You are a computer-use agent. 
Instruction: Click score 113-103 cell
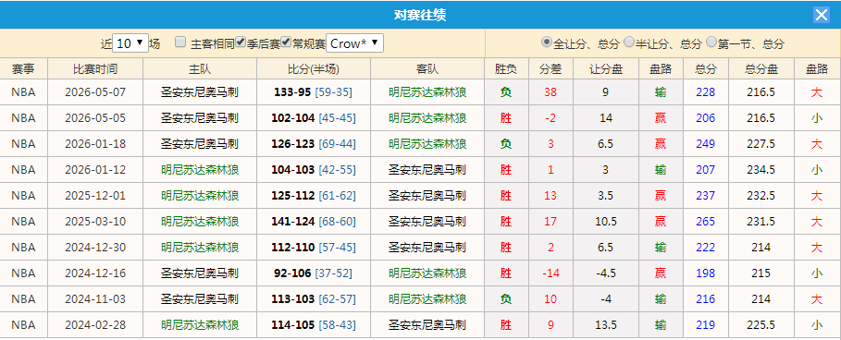pos(294,298)
